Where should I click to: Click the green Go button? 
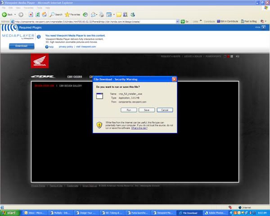pyautogui.click(x=184, y=22)
